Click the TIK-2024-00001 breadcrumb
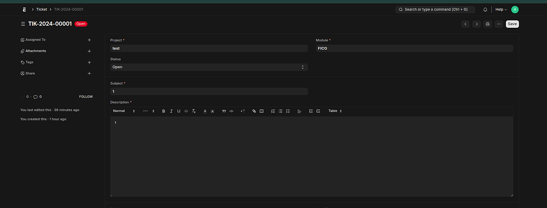This screenshot has width=547, height=208. 69,10
